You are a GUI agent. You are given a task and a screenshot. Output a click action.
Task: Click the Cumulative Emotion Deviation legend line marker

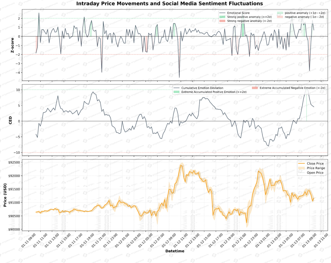click(x=176, y=88)
